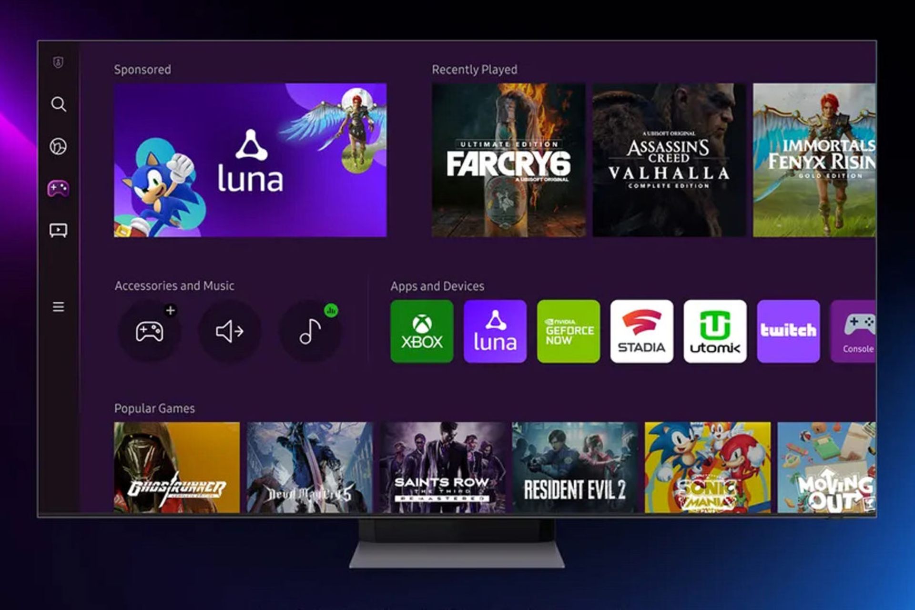Select the Gaming Hub controller icon in sidebar

point(58,188)
